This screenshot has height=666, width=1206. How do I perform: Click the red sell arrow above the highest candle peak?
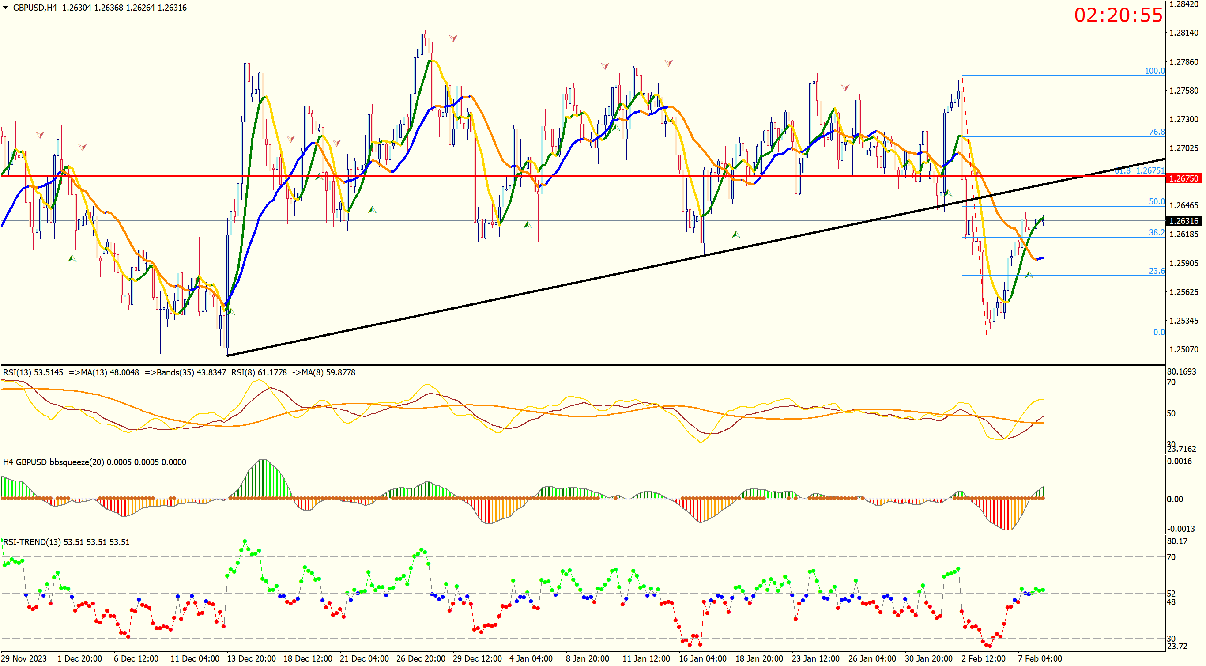click(453, 38)
